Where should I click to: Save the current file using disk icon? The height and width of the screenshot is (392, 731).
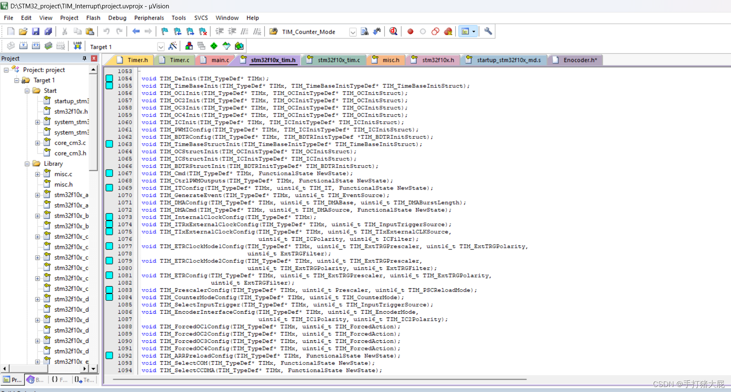(36, 31)
